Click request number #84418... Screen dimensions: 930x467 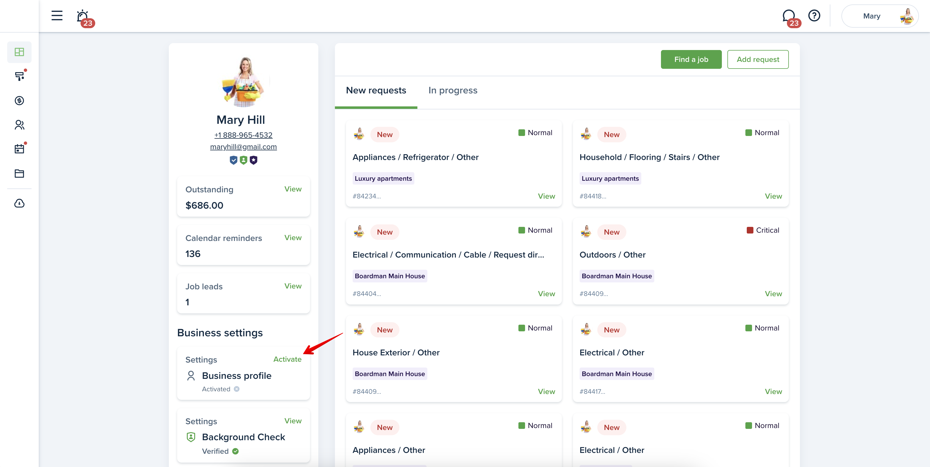click(x=592, y=196)
